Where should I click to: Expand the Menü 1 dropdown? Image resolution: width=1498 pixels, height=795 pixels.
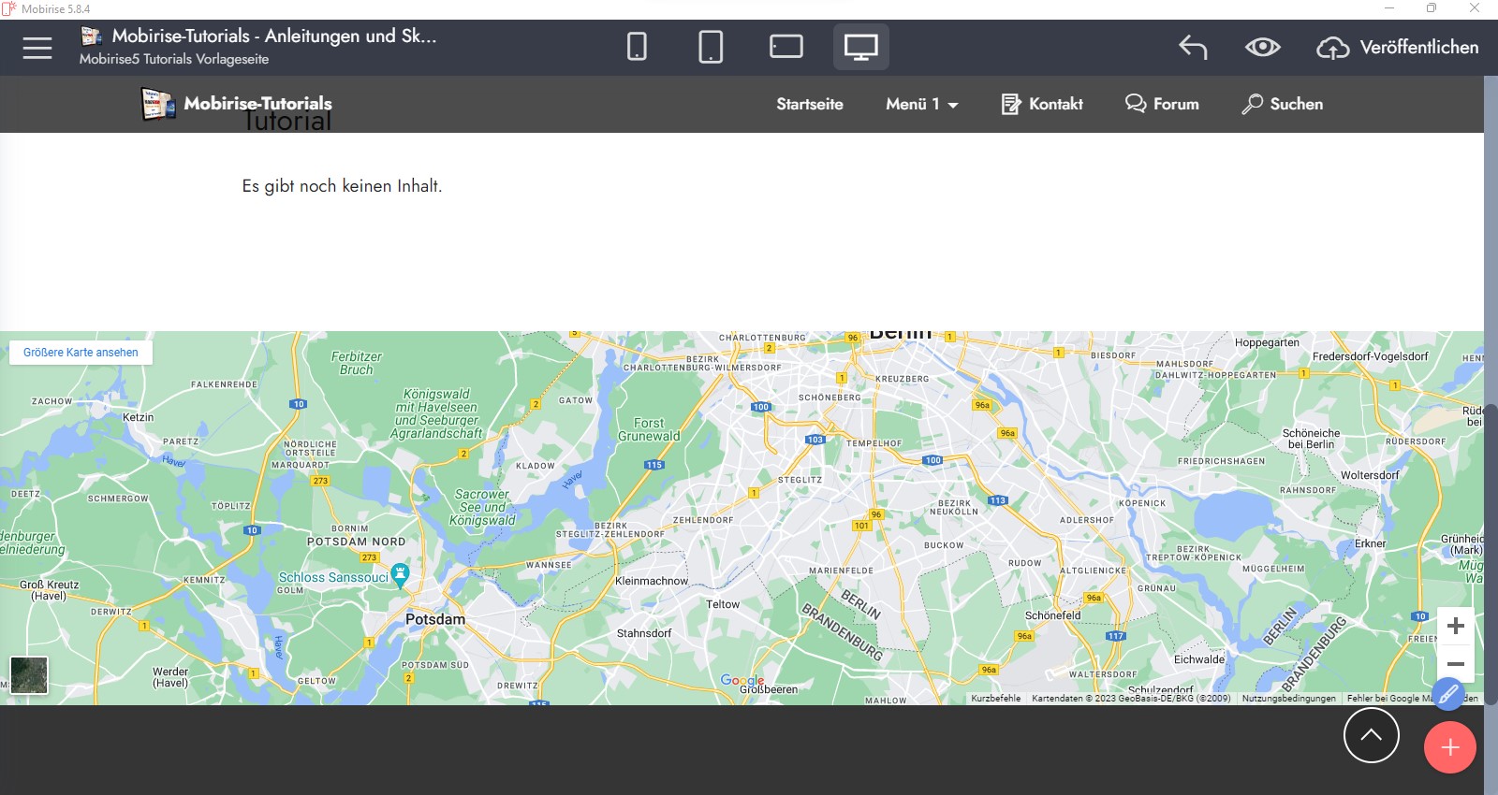[x=922, y=104]
